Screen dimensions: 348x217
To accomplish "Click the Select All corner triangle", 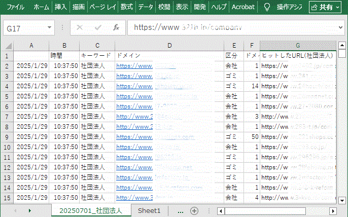I will (x=9, y=46).
